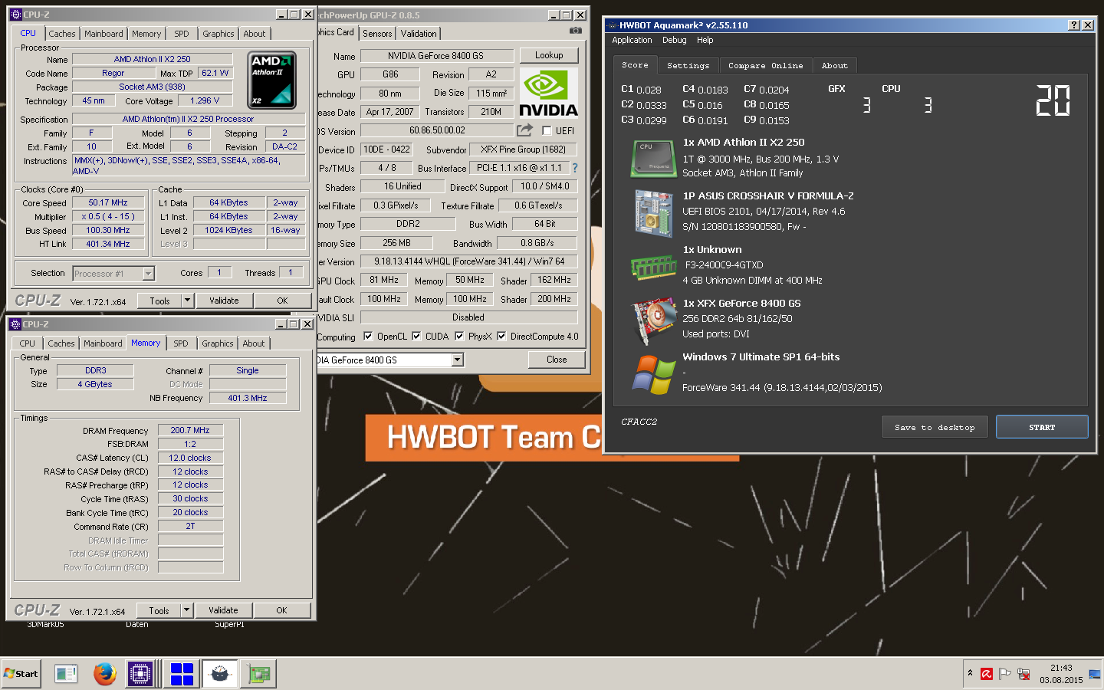Open the About tab in Aquamark
Viewport: 1104px width, 690px height.
835,66
